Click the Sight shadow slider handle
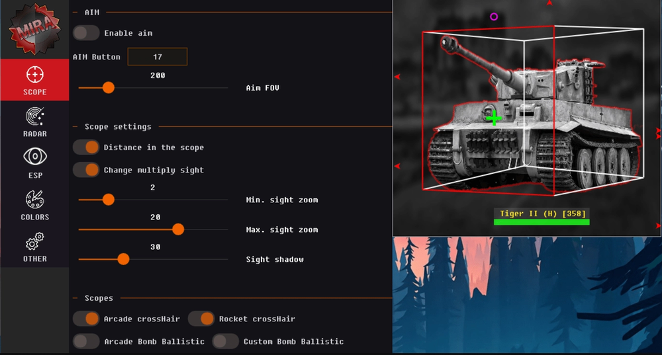662x355 pixels. pyautogui.click(x=123, y=259)
